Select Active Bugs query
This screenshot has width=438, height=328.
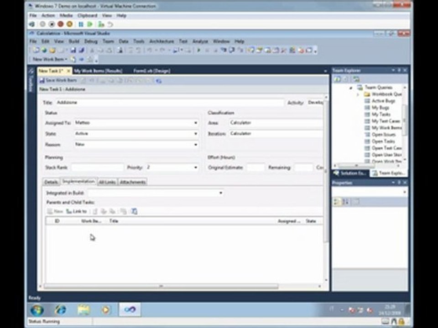coord(383,101)
